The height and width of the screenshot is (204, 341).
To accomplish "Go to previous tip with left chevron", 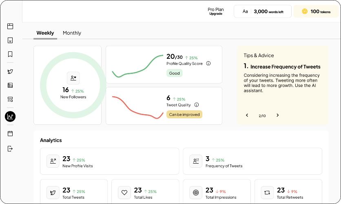I will pyautogui.click(x=247, y=115).
